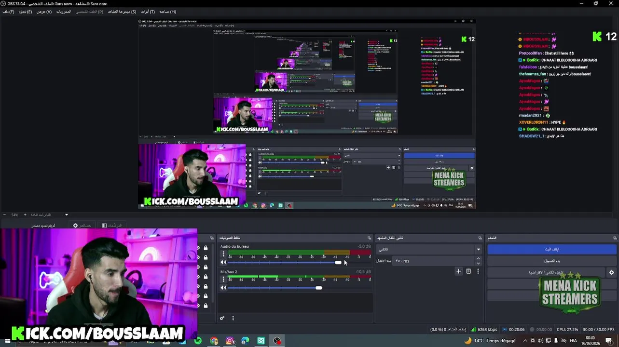
Task: Open transition properties three-dot menu
Action: click(x=478, y=271)
